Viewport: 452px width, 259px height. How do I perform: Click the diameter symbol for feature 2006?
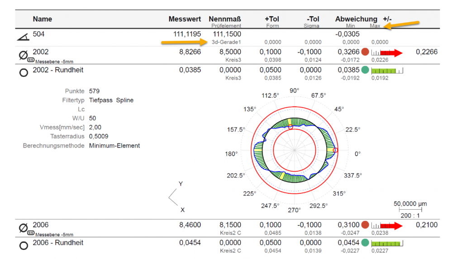pyautogui.click(x=23, y=228)
